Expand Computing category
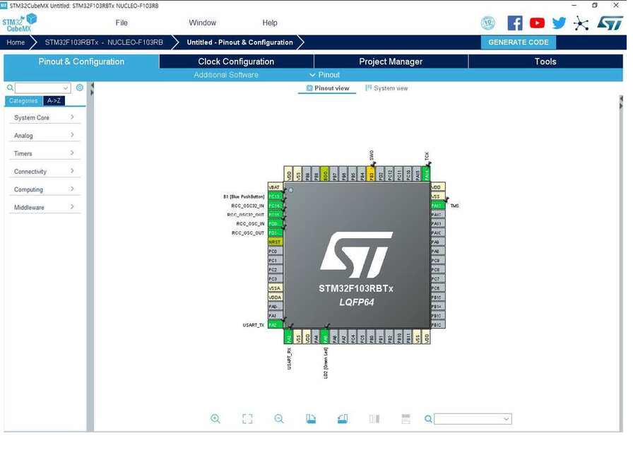 click(x=45, y=189)
